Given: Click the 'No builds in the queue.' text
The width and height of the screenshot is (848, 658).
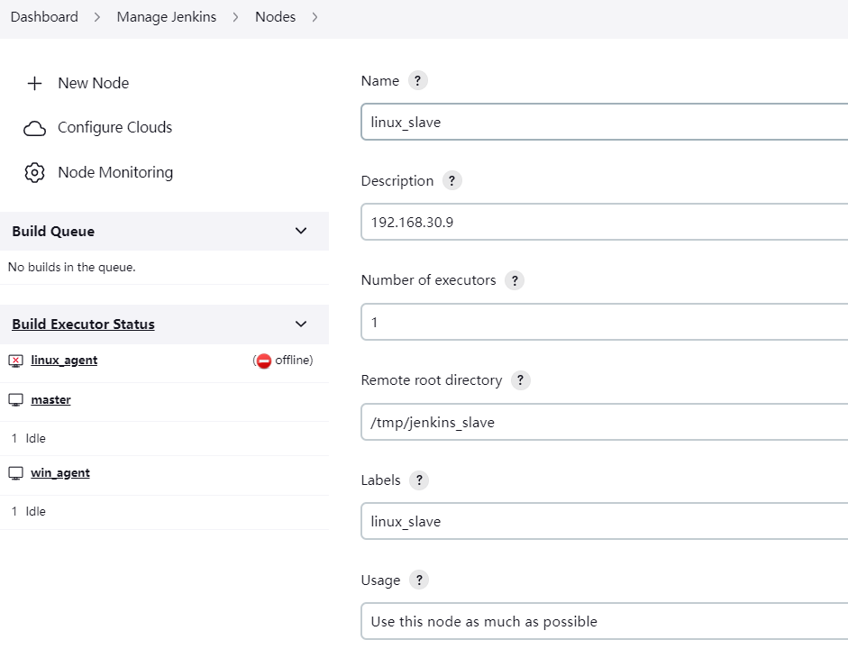Looking at the screenshot, I should point(72,268).
